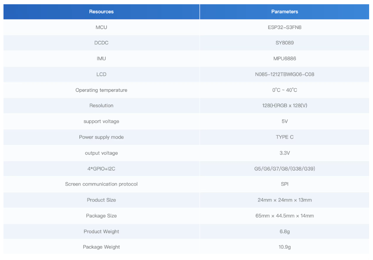Select the 6.8g value

pyautogui.click(x=285, y=231)
